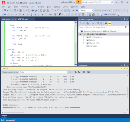Image resolution: width=130 pixels, height=122 pixels.
Task: Open Solution Explorer search options dropdown
Action: coord(128,27)
